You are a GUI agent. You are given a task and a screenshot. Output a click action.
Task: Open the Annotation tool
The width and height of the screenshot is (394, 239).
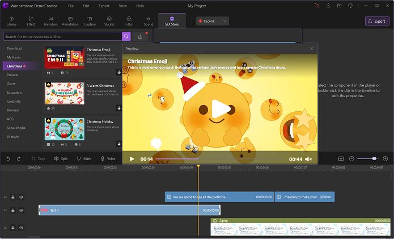[70, 21]
